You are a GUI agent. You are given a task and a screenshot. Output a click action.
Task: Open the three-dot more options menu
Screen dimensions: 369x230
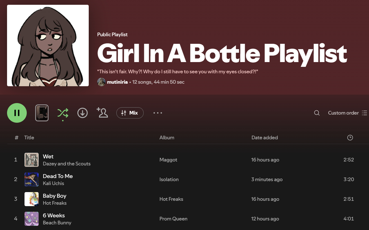[158, 113]
